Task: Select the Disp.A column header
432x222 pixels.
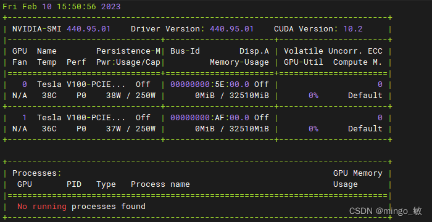Action: click(x=254, y=51)
